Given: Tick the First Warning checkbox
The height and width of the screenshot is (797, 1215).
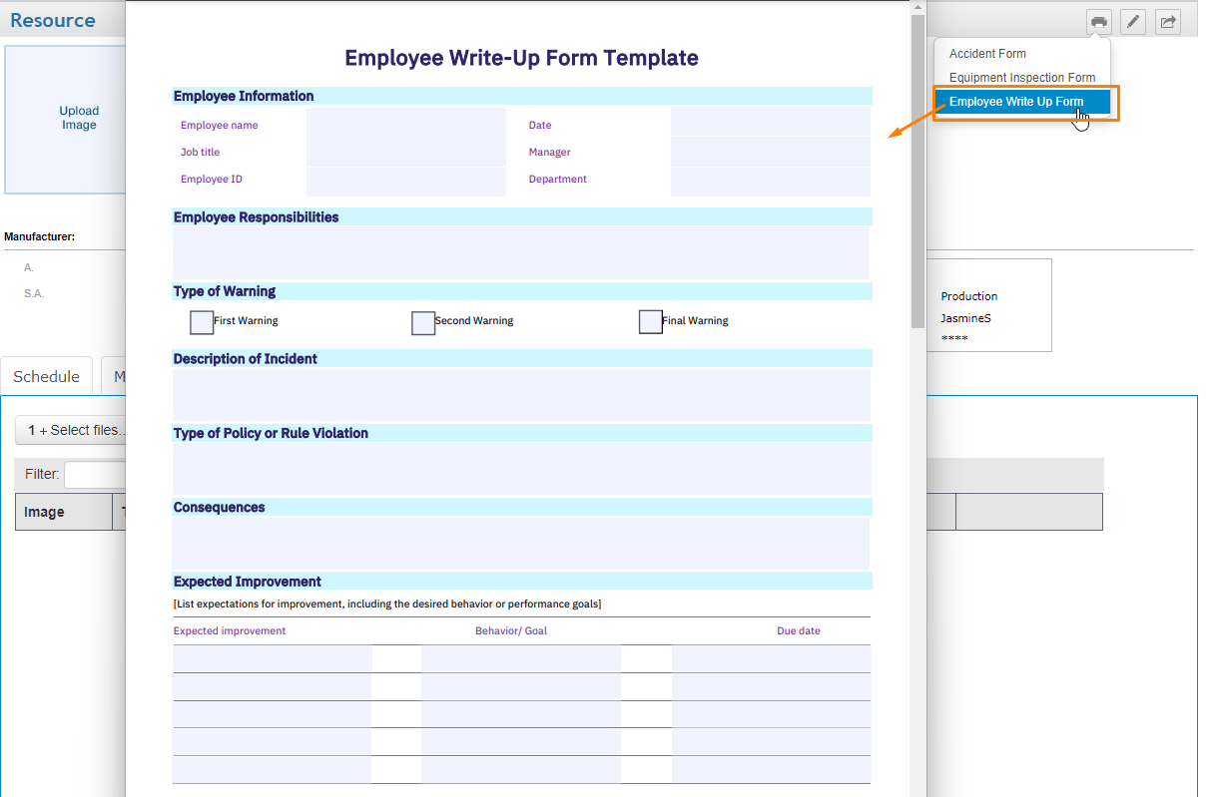Looking at the screenshot, I should pos(202,322).
